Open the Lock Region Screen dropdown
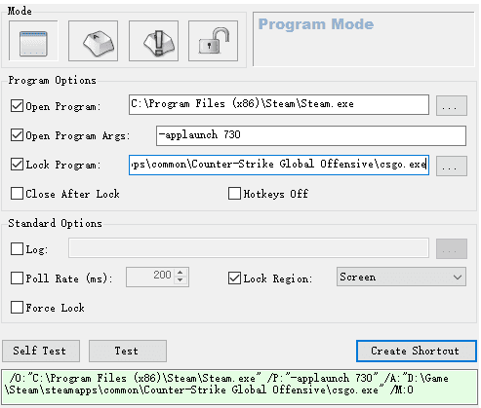 [401, 277]
